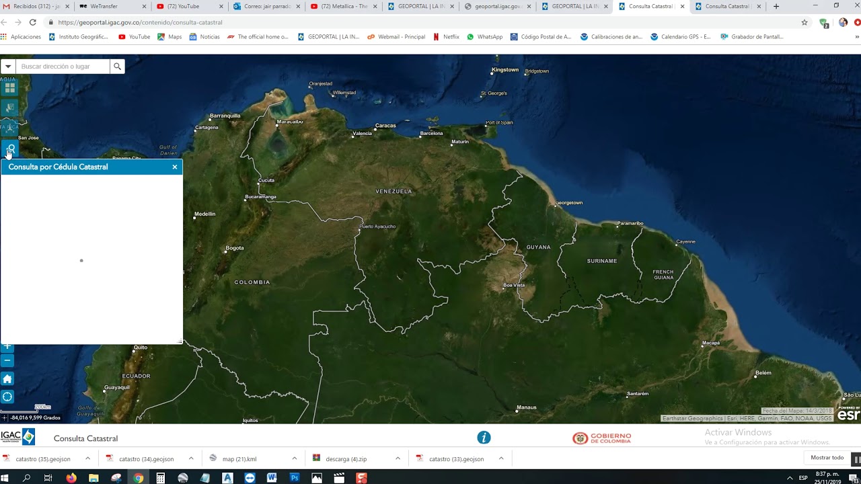
Task: Click the browser address bar URL
Action: point(140,22)
